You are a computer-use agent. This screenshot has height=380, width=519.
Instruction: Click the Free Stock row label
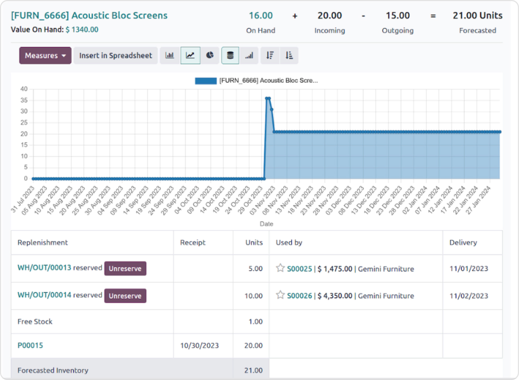point(35,322)
